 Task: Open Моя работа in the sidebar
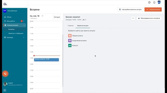(11, 21)
